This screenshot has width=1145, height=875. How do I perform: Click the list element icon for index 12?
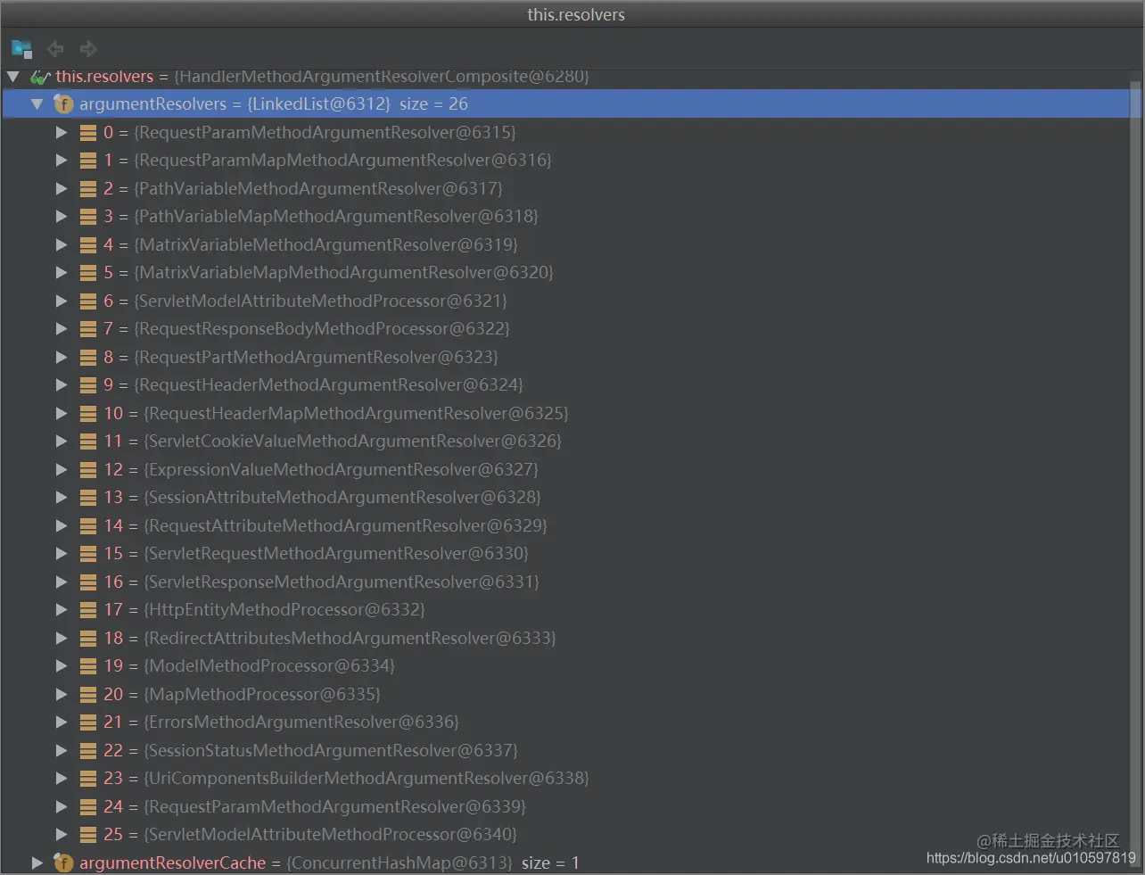click(x=88, y=469)
